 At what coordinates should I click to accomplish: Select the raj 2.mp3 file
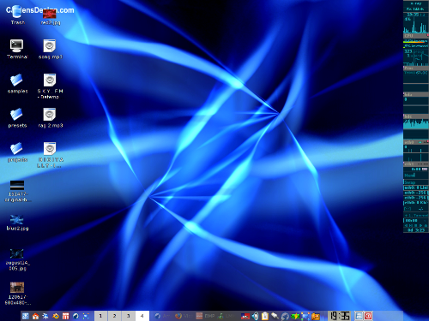50,114
